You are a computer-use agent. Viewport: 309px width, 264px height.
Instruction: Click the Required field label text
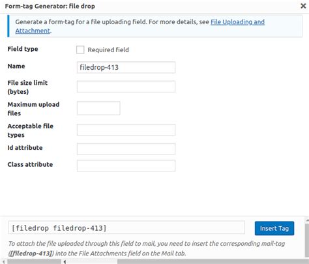[108, 50]
